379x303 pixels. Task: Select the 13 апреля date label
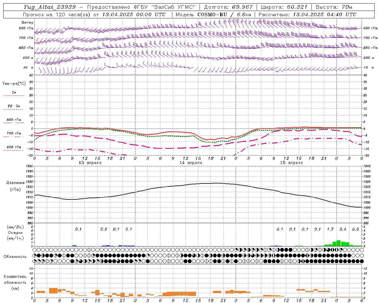(90, 163)
